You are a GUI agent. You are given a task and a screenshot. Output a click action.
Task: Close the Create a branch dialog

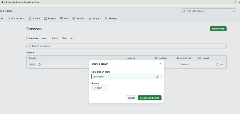click(x=160, y=64)
